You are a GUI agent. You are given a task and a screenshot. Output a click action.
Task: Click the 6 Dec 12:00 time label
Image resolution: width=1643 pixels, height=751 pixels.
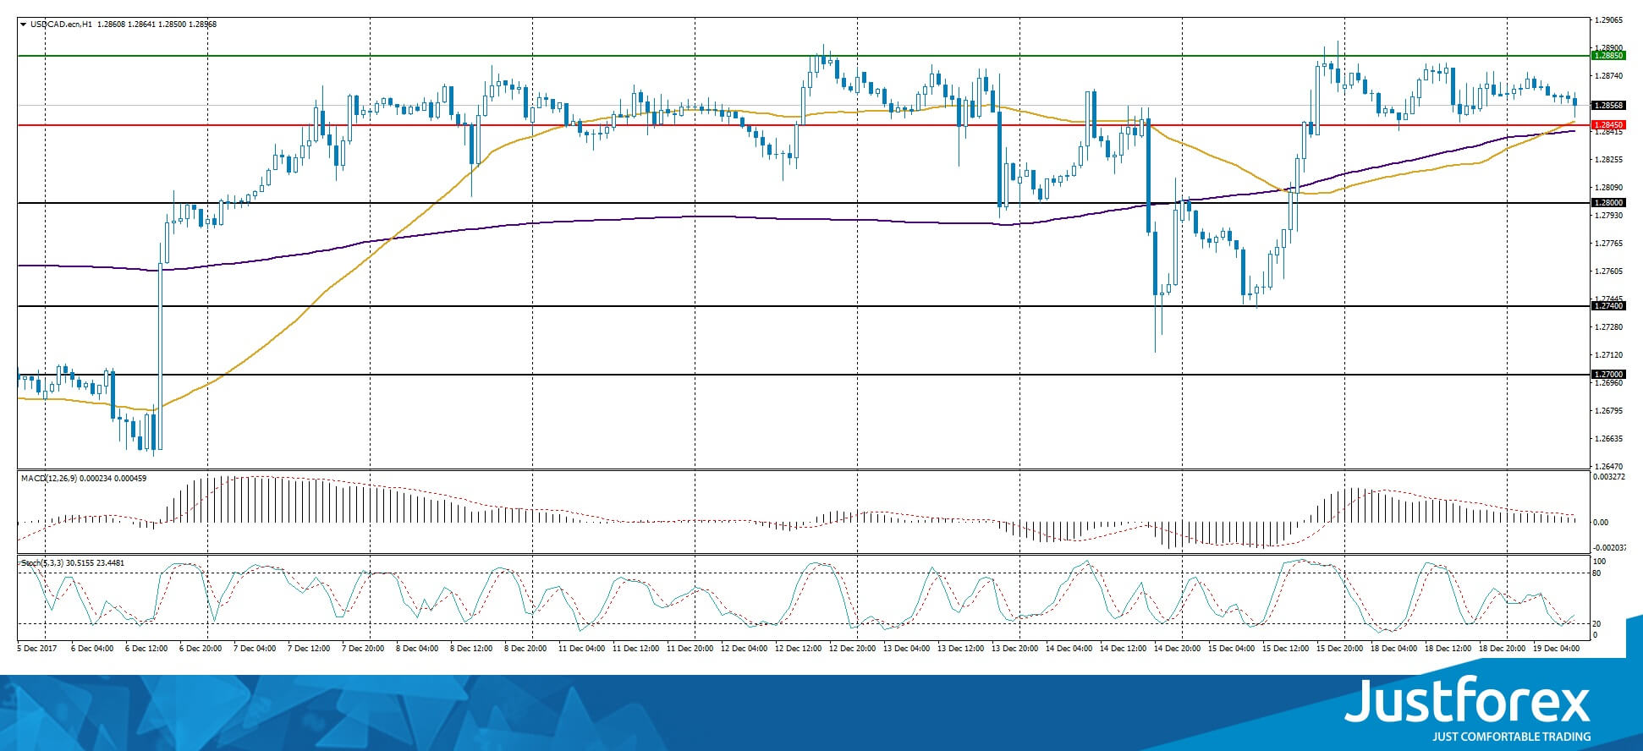point(146,649)
